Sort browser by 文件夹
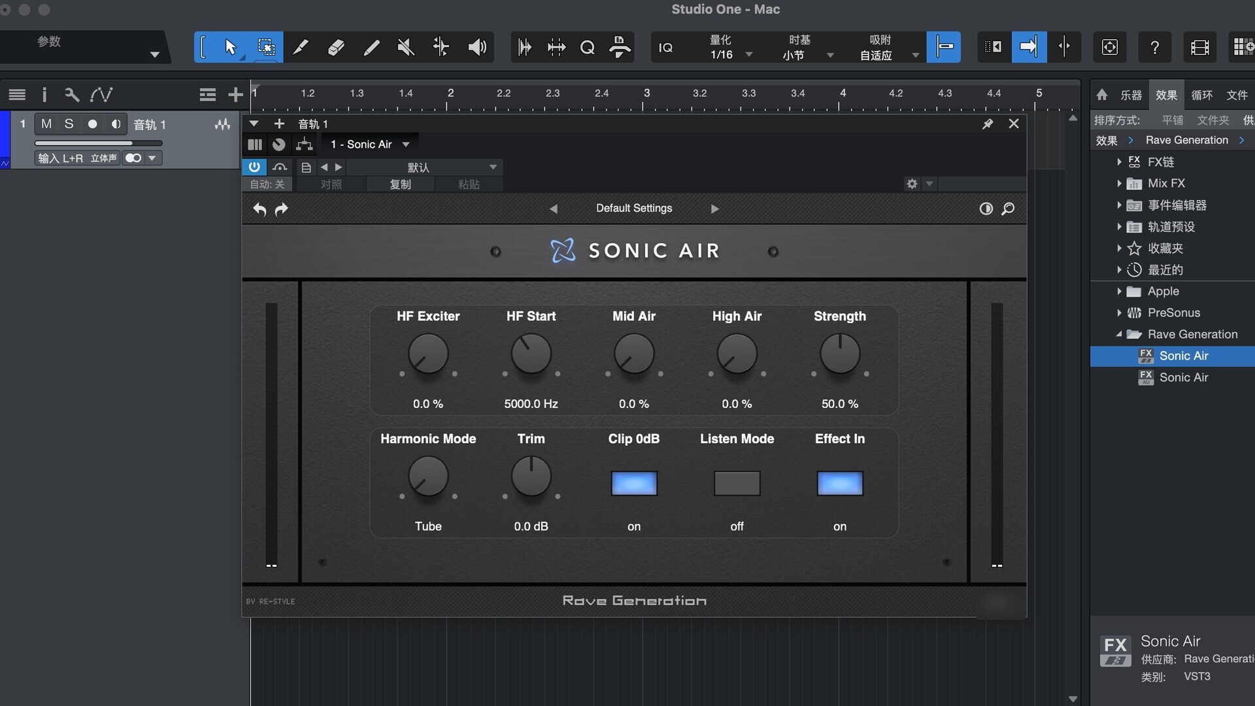The image size is (1255, 706). click(1213, 120)
